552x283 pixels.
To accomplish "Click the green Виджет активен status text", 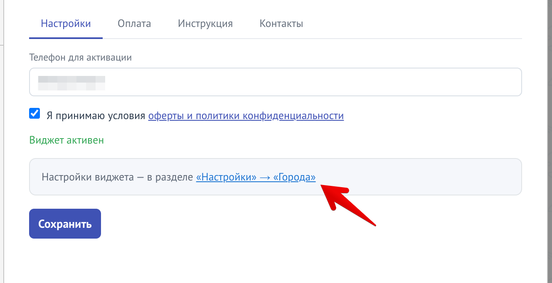I will point(67,140).
